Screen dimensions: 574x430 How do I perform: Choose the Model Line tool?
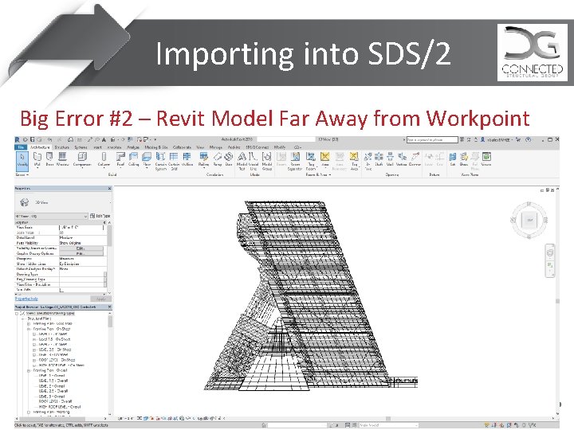click(254, 161)
